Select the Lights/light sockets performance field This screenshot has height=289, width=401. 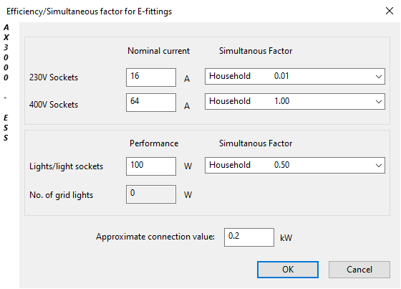(151, 166)
